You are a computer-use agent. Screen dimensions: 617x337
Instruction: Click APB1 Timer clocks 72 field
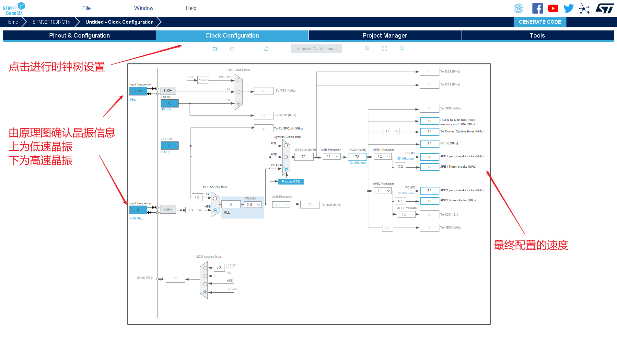point(429,167)
